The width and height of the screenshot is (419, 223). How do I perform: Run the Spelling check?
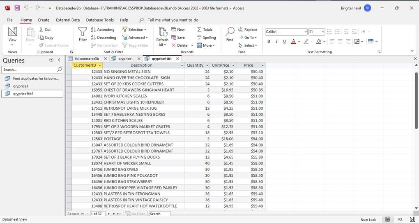point(206,37)
